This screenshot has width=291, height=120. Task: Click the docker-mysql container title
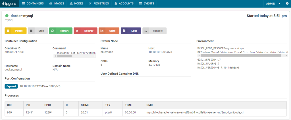[x=22, y=16]
